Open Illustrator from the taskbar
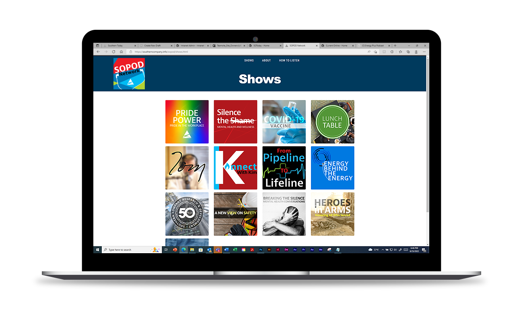 point(269,250)
